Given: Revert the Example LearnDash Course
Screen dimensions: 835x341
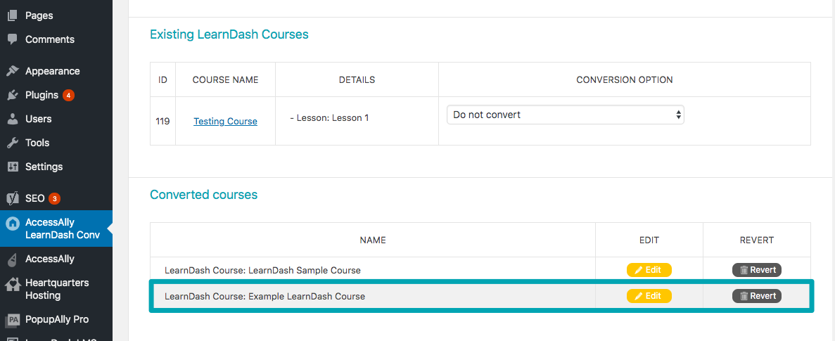Looking at the screenshot, I should [x=757, y=296].
